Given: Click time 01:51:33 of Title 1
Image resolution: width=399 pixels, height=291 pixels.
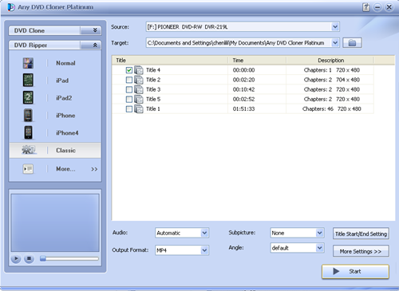Looking at the screenshot, I should 243,109.
